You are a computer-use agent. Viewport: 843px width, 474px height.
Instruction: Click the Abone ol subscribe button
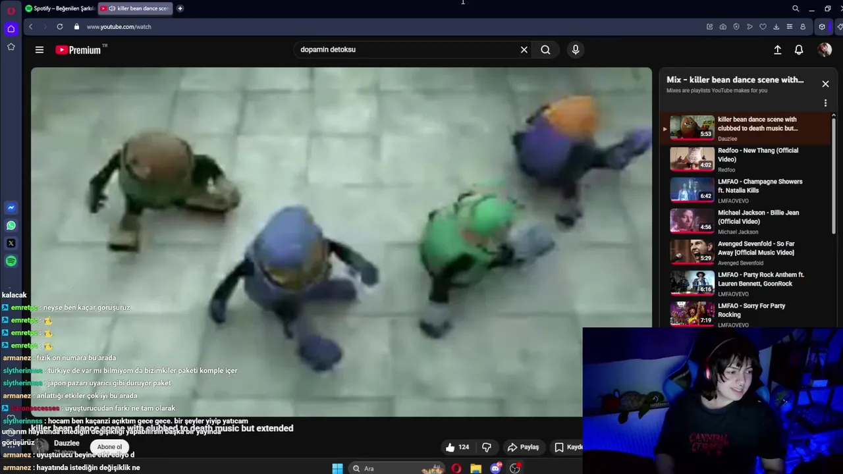coord(109,447)
